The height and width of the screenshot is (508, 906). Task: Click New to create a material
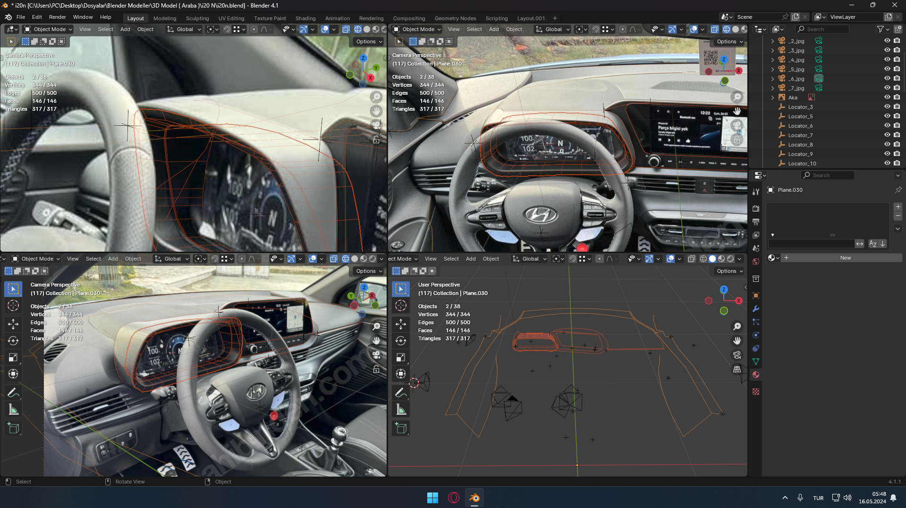coord(845,258)
